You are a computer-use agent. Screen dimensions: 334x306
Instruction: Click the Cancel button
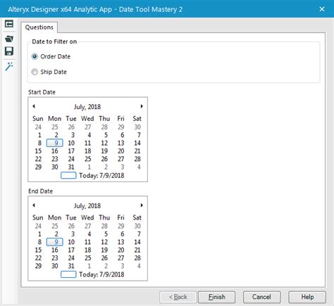click(x=261, y=297)
